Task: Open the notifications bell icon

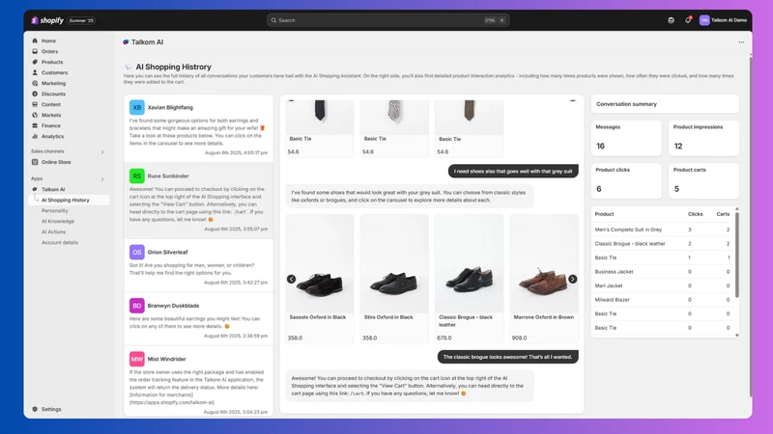Action: (x=688, y=20)
